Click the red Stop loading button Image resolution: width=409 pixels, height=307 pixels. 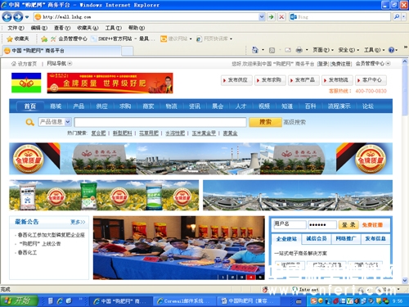click(281, 17)
